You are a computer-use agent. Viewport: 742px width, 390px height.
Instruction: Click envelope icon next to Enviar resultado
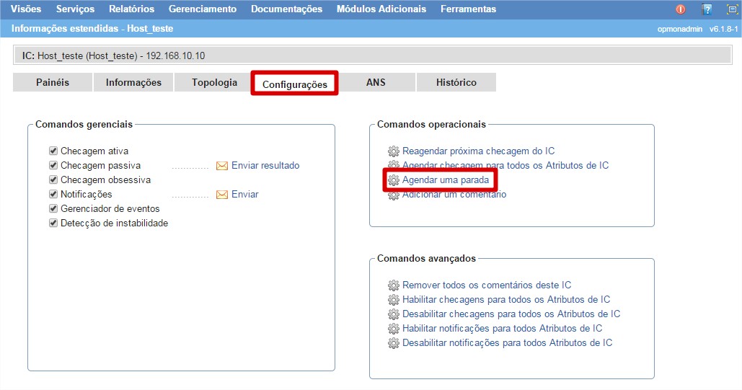click(222, 166)
